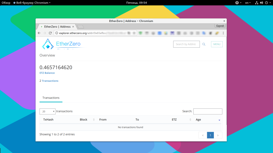
Task: Select the Transactions tab
Action: coord(51,98)
